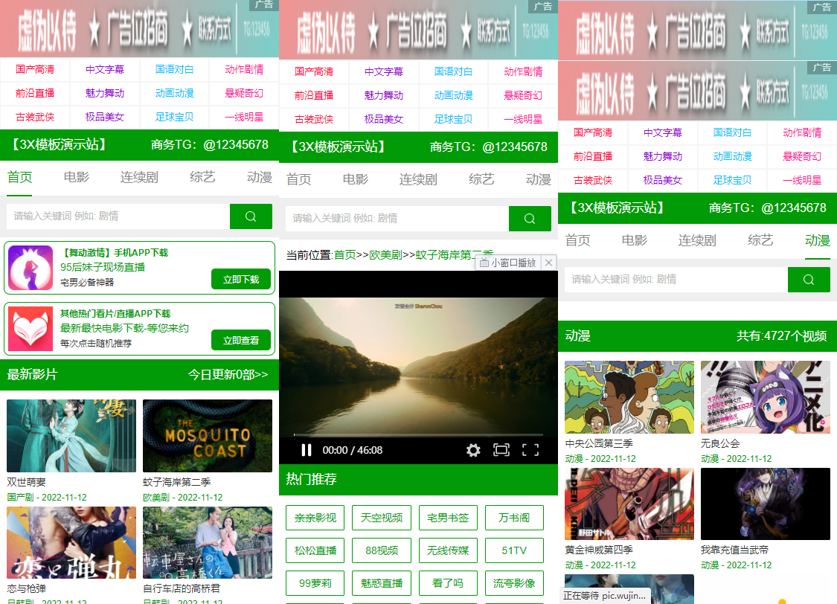Open the 88视频 recommendation link
Viewport: 837px width, 604px height.
382,550
